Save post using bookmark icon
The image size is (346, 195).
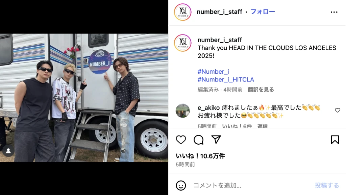coord(335,140)
